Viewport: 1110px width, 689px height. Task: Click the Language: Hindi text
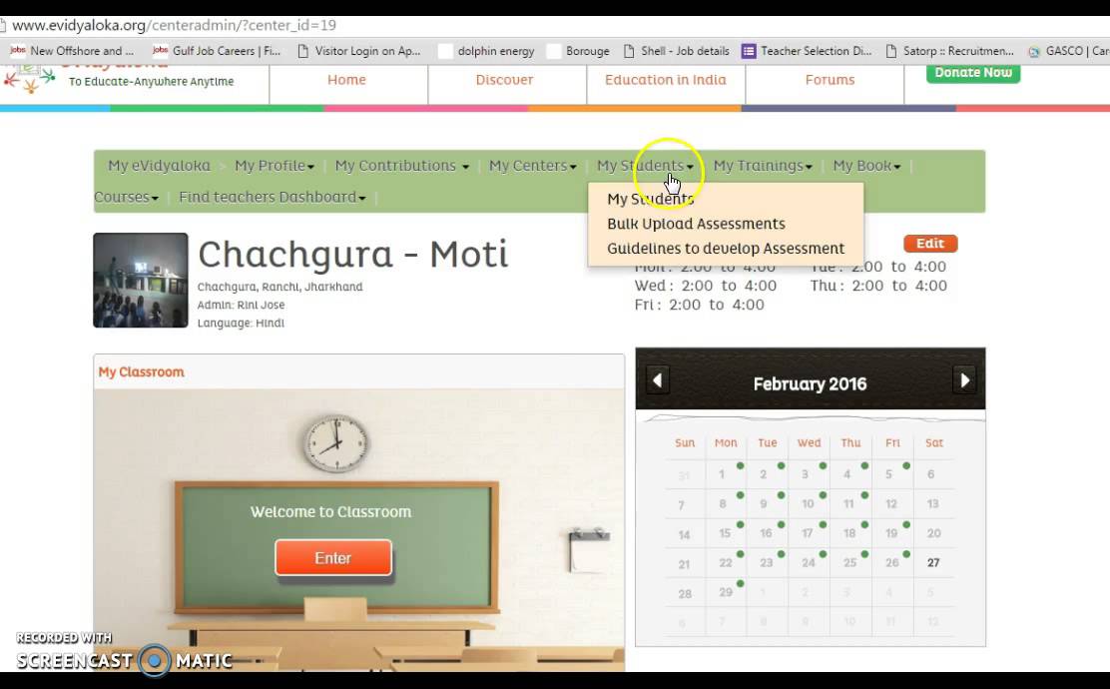point(241,323)
